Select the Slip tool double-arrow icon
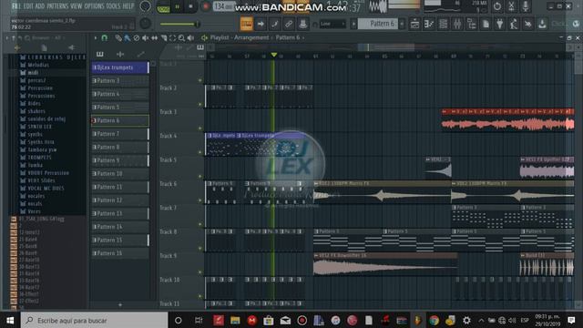The image size is (583, 328). pyautogui.click(x=154, y=38)
